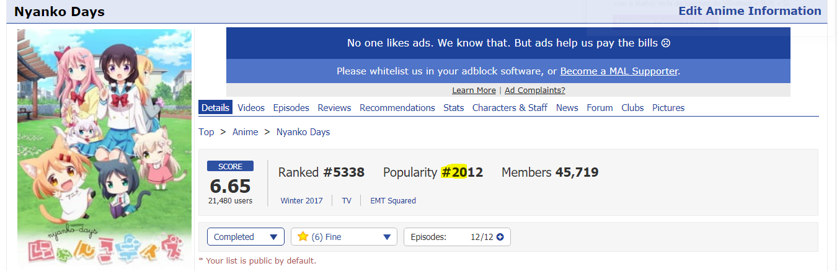837x271 pixels.
Task: Click Nyanko Days breadcrumb link
Action: (303, 131)
